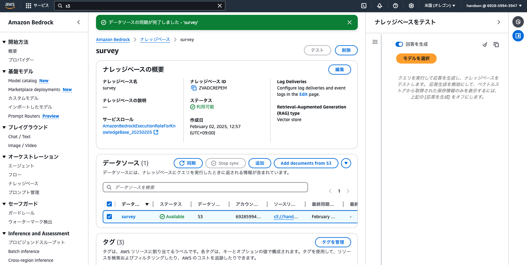Collapse the セーフガード section
This screenshot has height=265, width=527.
4,204
